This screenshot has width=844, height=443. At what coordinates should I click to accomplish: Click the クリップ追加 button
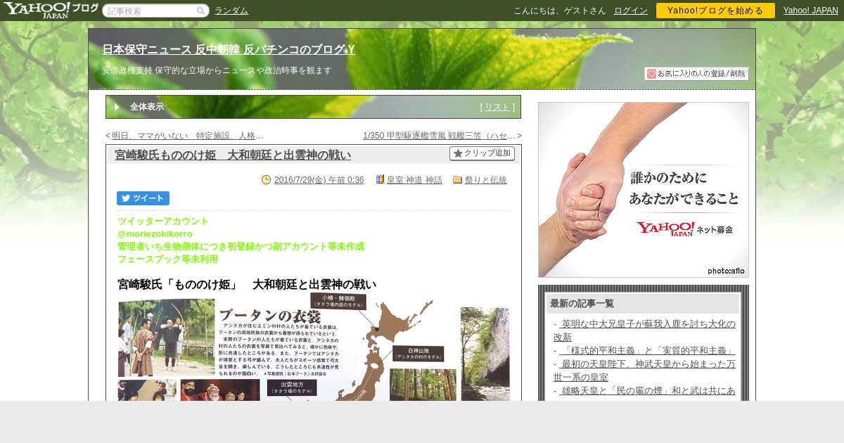[x=482, y=153]
